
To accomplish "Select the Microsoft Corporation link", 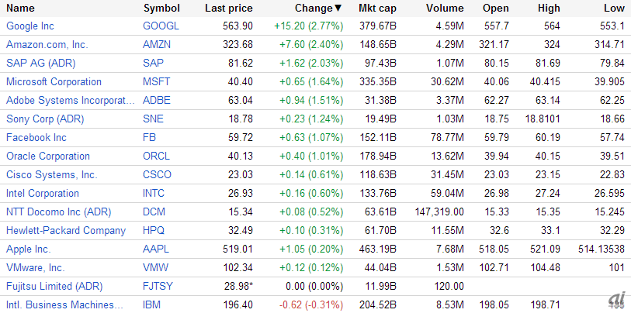I will click(54, 81).
